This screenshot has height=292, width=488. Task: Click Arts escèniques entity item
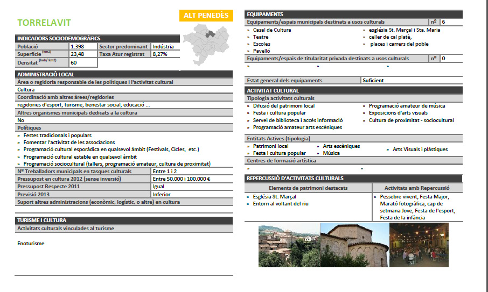(x=341, y=146)
